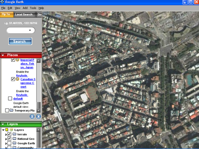Click the default place link
The height and width of the screenshot is (149, 199).
click(18, 99)
